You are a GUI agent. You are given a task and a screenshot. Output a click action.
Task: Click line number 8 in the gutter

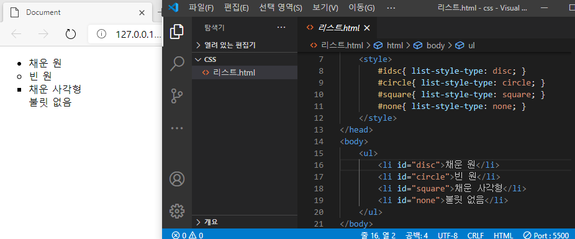[x=321, y=71]
